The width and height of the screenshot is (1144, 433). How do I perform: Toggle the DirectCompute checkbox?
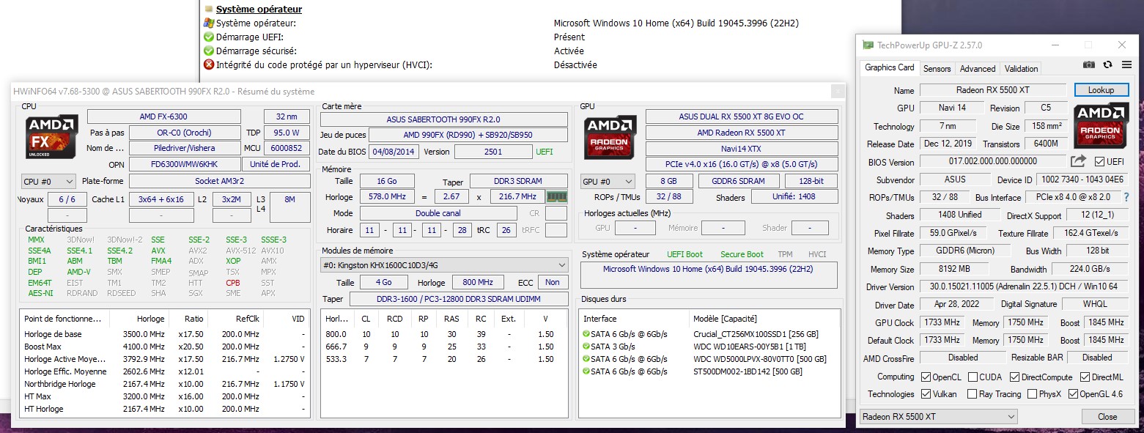1015,377
